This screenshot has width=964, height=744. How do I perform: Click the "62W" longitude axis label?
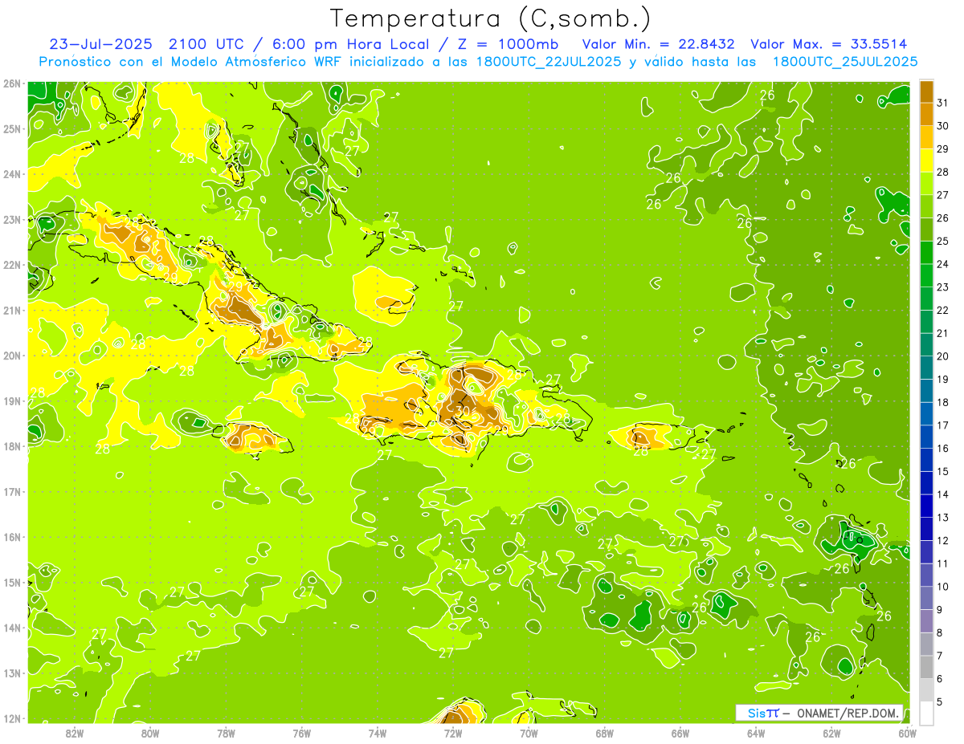(x=831, y=734)
